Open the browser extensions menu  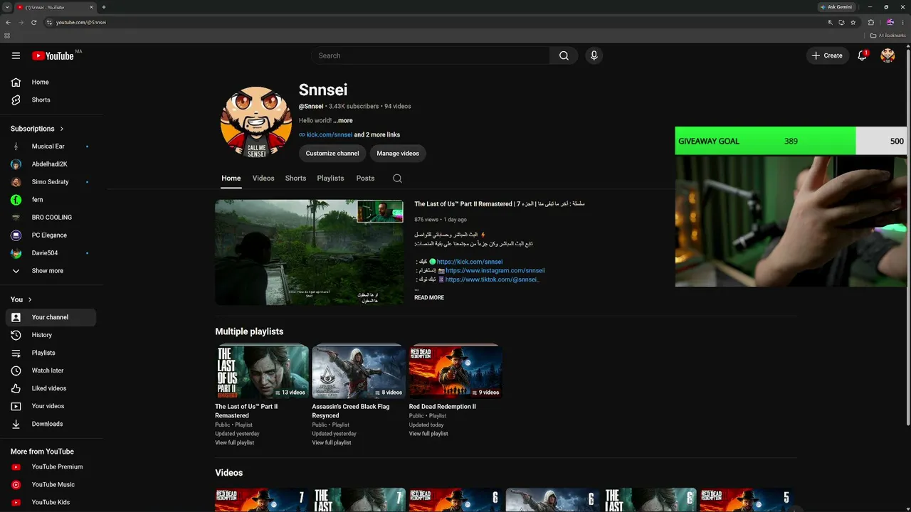[x=871, y=22]
